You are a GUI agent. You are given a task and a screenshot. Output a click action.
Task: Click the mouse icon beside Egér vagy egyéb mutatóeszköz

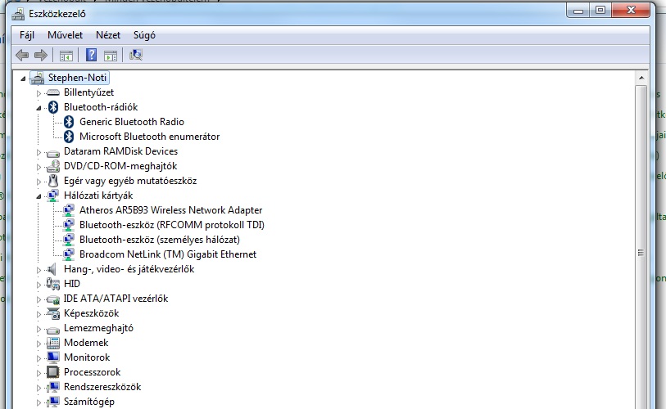[53, 181]
